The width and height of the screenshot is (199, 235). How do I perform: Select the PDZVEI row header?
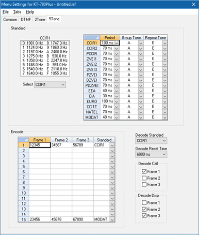coord(92,85)
